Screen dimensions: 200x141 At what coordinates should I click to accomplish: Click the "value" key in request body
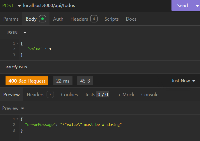point(35,49)
